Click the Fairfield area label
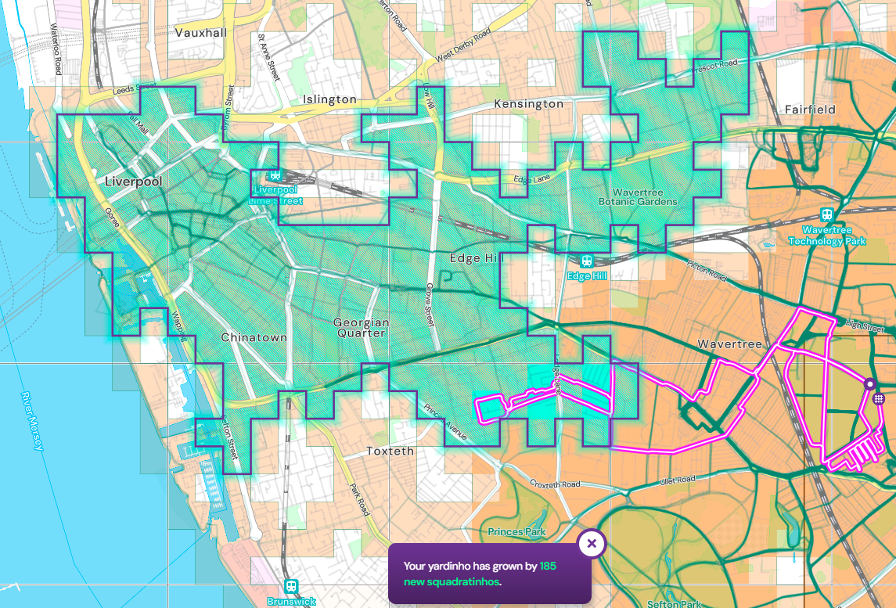This screenshot has height=608, width=896. pos(810,110)
